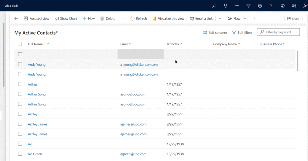This screenshot has height=161, width=308.
Task: Open the chat bubbles icon in top bar
Action: click(x=294, y=6)
